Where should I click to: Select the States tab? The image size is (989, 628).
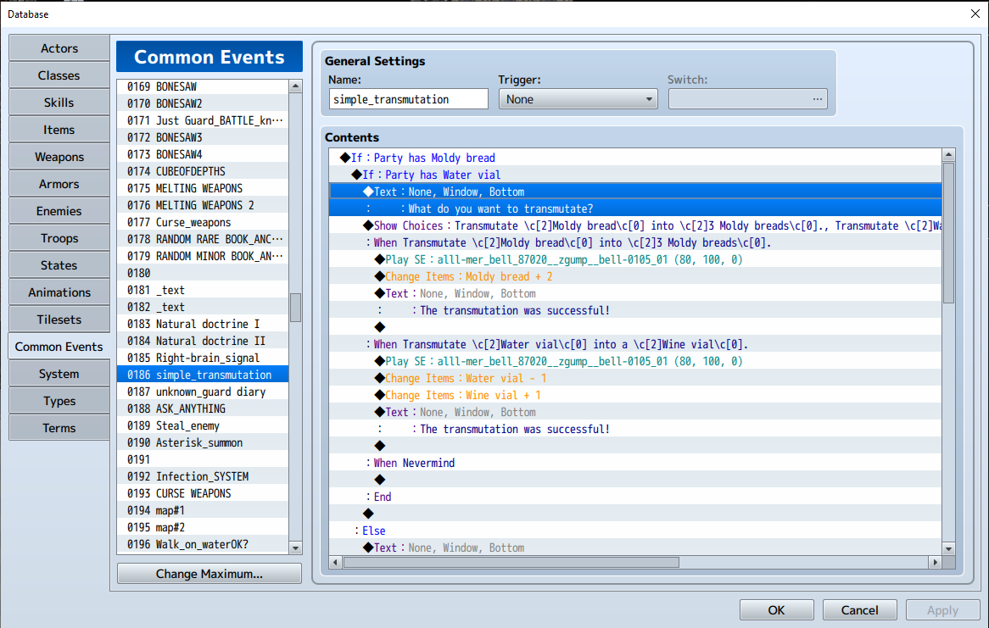click(59, 264)
